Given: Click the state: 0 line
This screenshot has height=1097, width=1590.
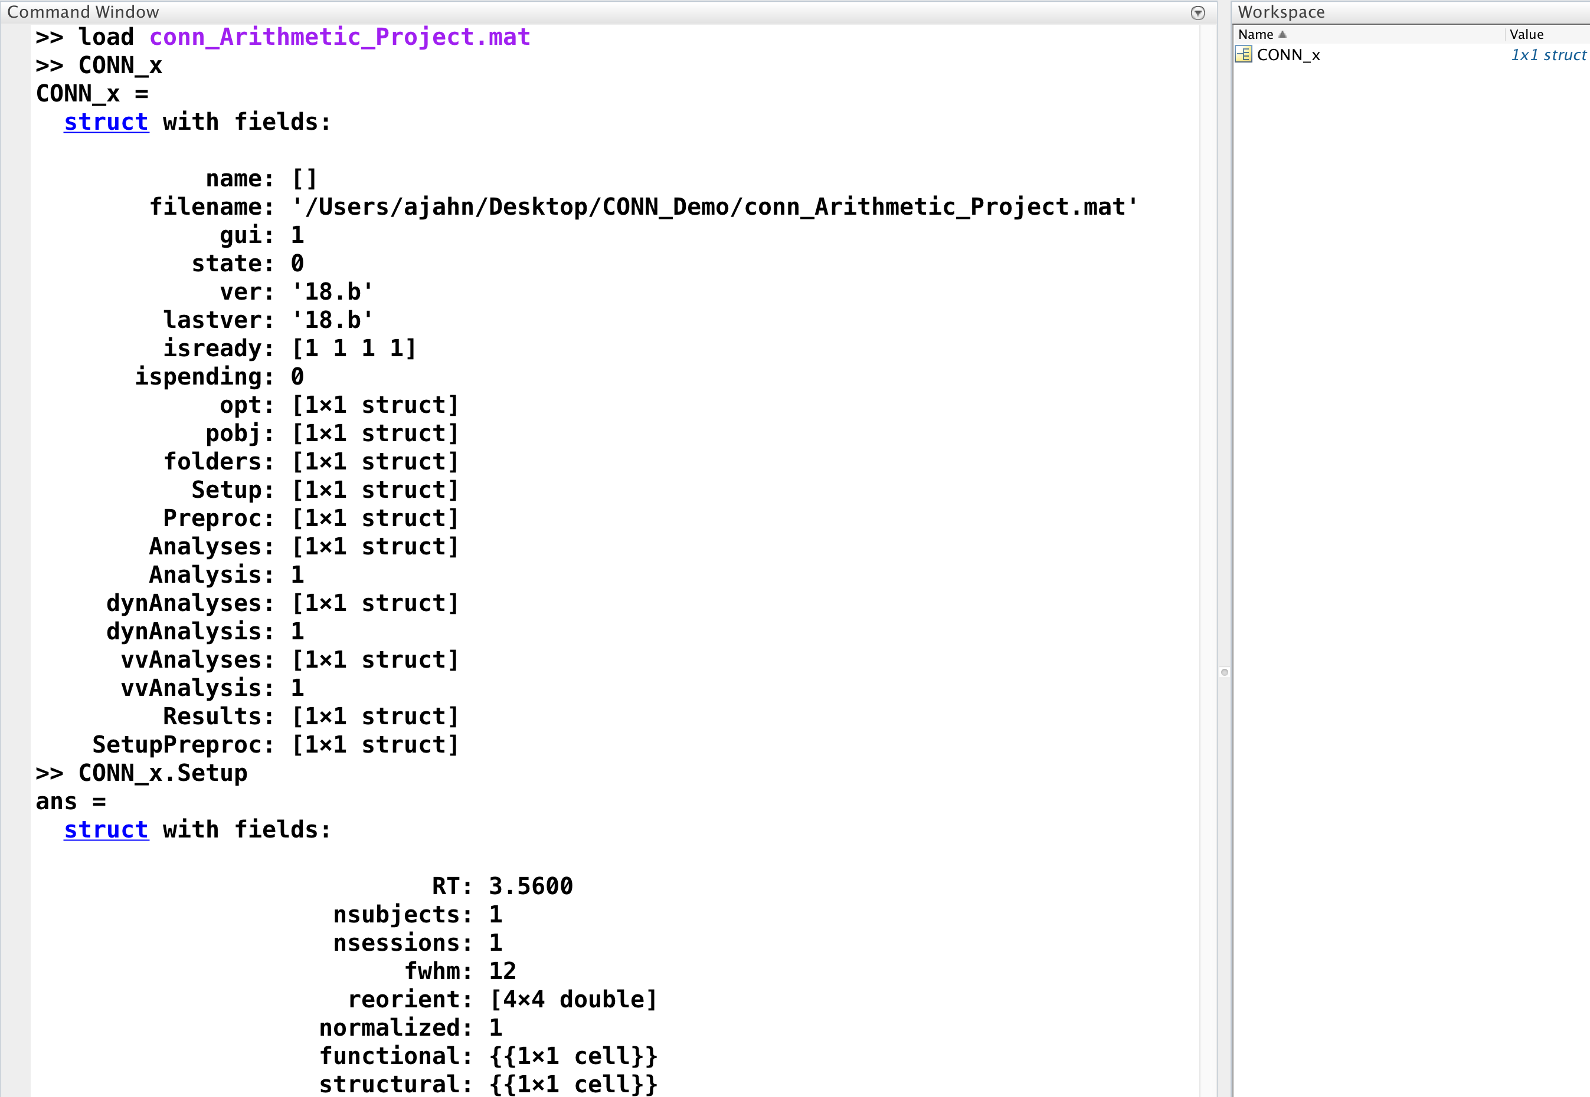Looking at the screenshot, I should coord(247,263).
